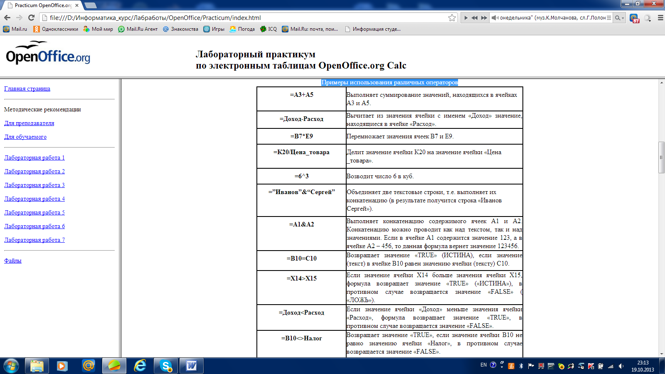
Task: Click the =6^3 formula cell
Action: (x=301, y=176)
